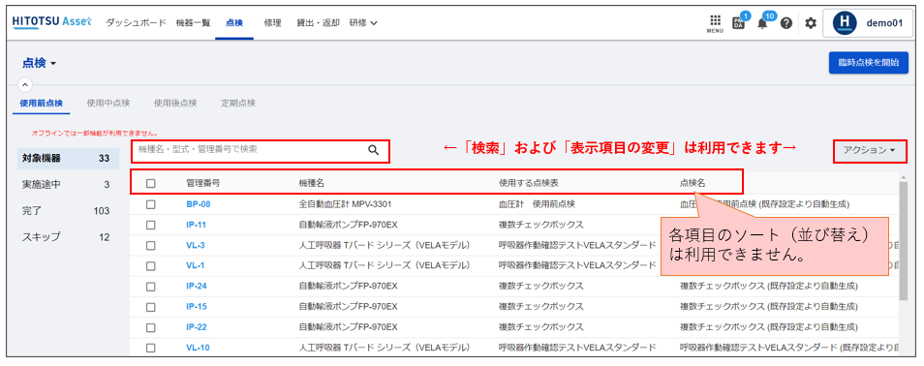The width and height of the screenshot is (924, 366).
Task: Switch to 定期点検 tab
Action: (x=238, y=104)
